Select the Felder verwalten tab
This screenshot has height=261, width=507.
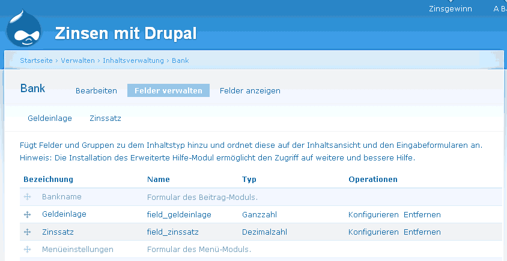pos(168,91)
